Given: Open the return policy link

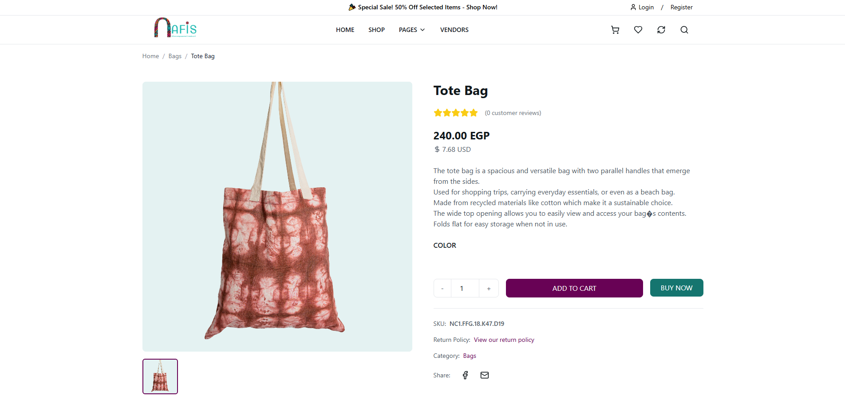Looking at the screenshot, I should (504, 340).
